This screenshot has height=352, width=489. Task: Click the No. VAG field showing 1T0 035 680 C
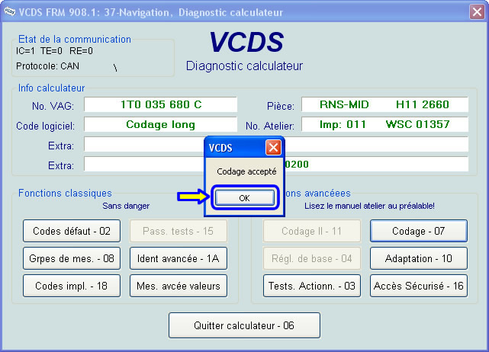(x=160, y=104)
